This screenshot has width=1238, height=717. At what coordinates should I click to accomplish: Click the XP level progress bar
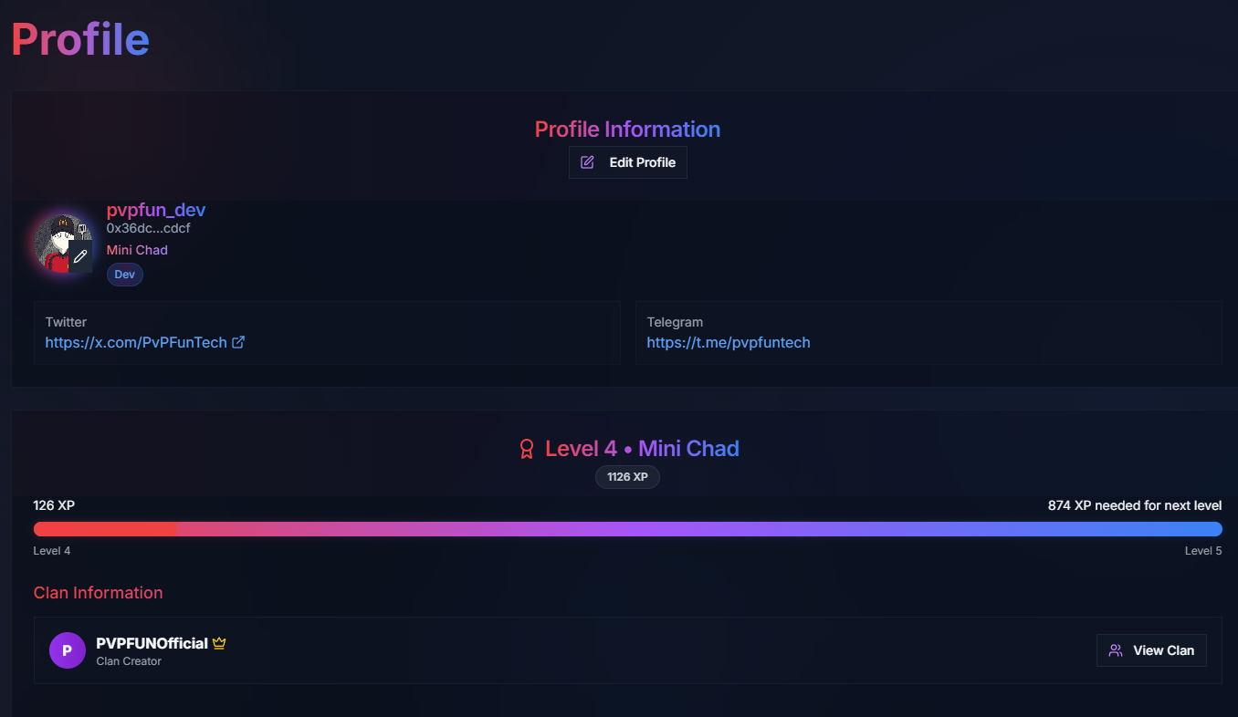pos(628,529)
